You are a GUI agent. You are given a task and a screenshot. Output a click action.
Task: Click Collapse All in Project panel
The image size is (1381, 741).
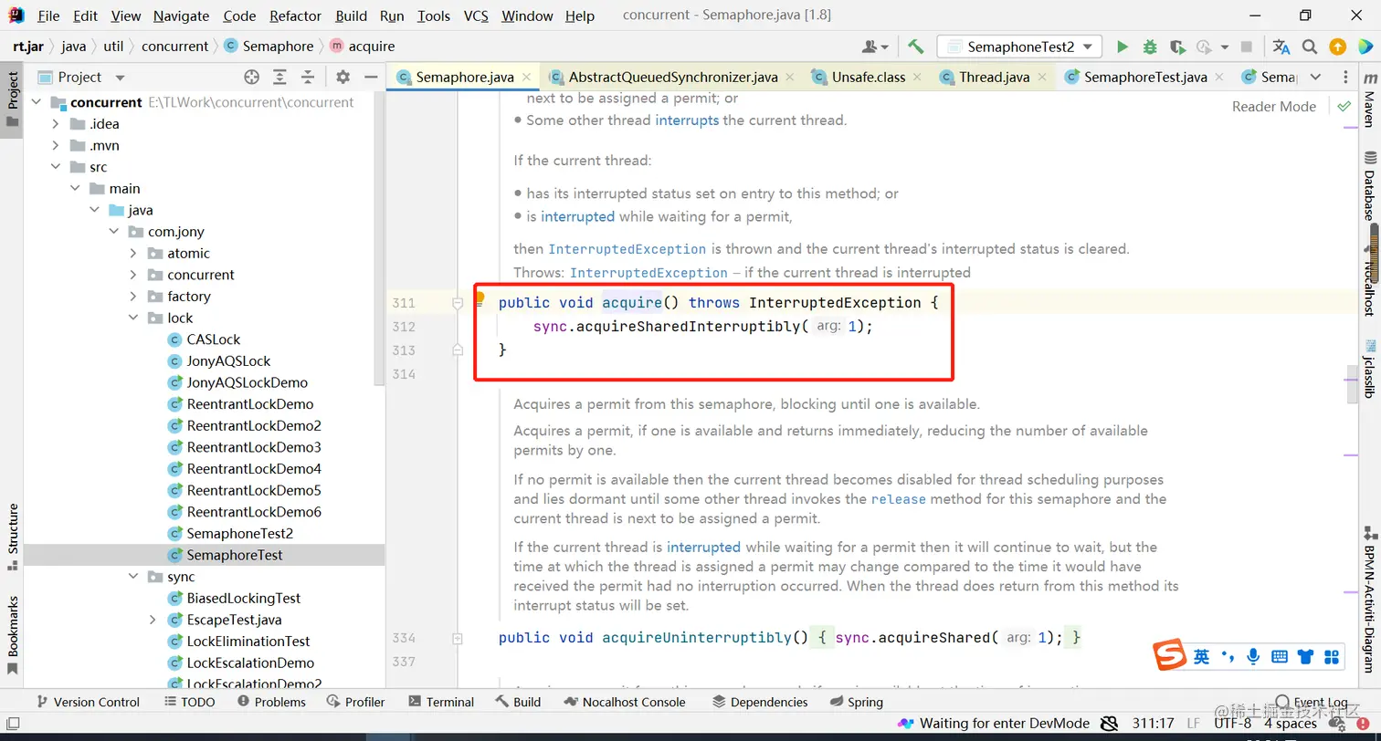tap(308, 78)
